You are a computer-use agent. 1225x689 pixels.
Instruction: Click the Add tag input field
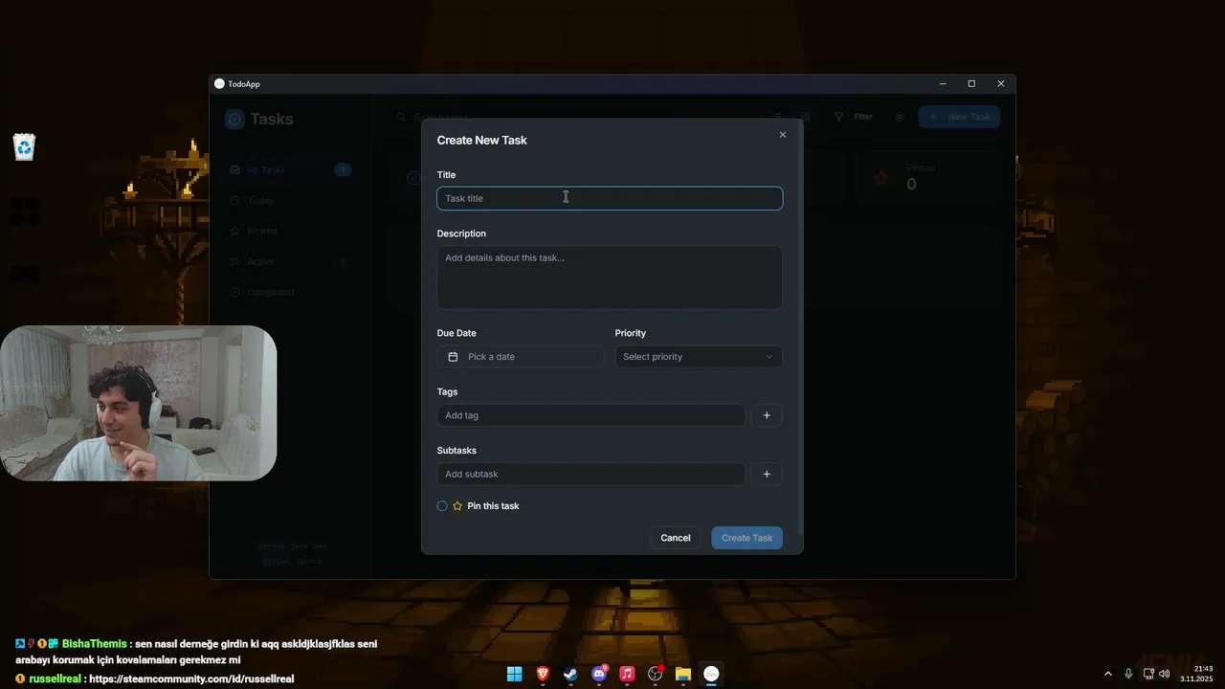point(590,415)
